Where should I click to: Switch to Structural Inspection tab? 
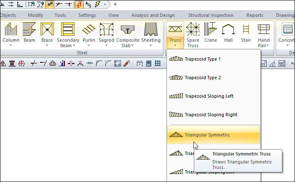[211, 15]
